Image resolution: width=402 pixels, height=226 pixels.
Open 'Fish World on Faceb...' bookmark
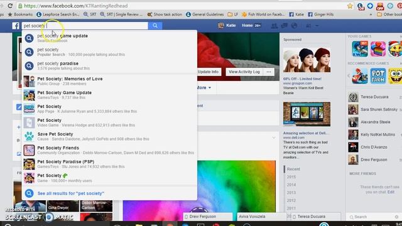click(x=263, y=14)
